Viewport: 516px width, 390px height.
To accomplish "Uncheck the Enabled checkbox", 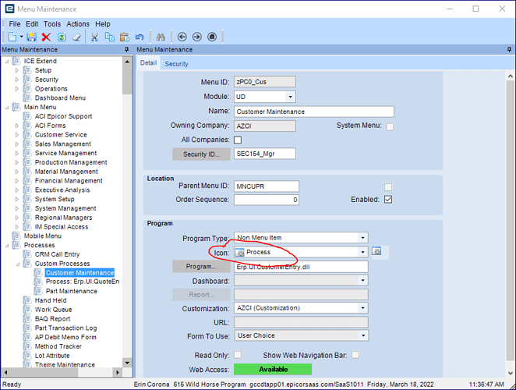I will [x=388, y=200].
